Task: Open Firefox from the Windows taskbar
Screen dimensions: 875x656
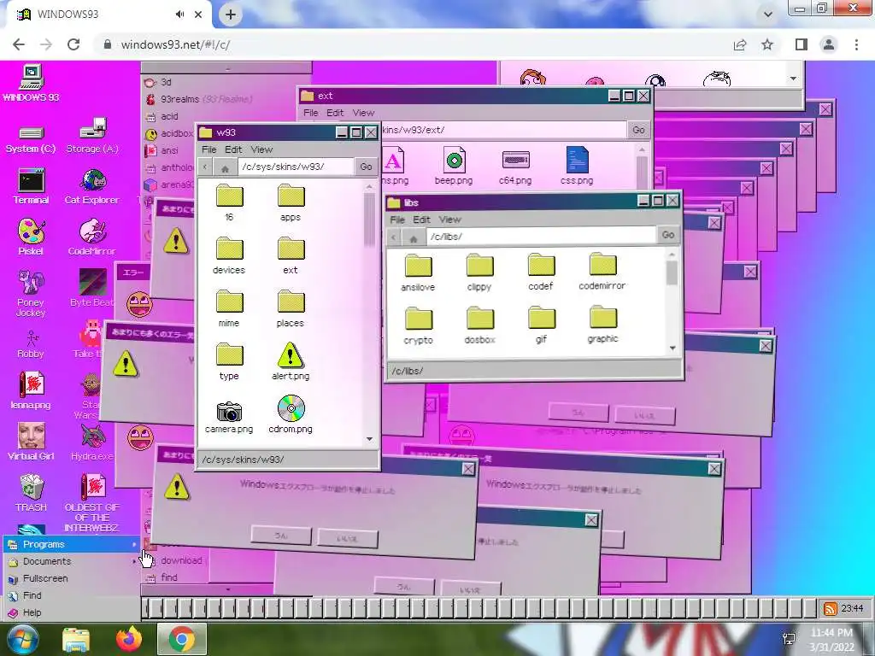Action: (x=129, y=639)
